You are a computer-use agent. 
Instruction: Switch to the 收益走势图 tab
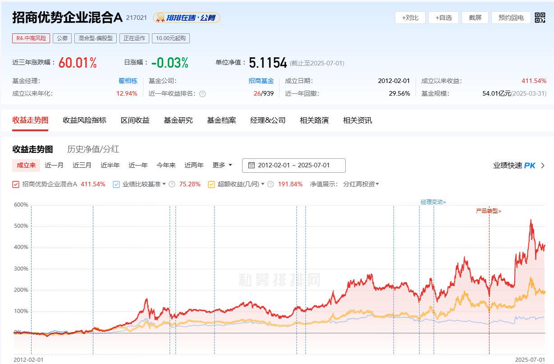point(30,120)
